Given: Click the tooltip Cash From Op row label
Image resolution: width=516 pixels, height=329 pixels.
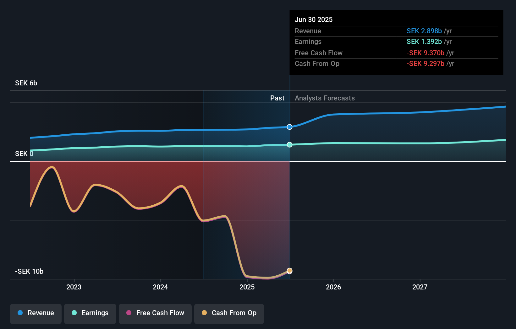Looking at the screenshot, I should point(317,64).
